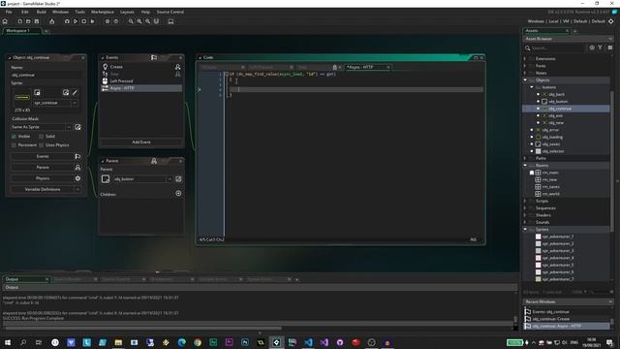This screenshot has width=620, height=349.
Task: Click the sprite preview thumbnail in object panel
Action: [22, 97]
